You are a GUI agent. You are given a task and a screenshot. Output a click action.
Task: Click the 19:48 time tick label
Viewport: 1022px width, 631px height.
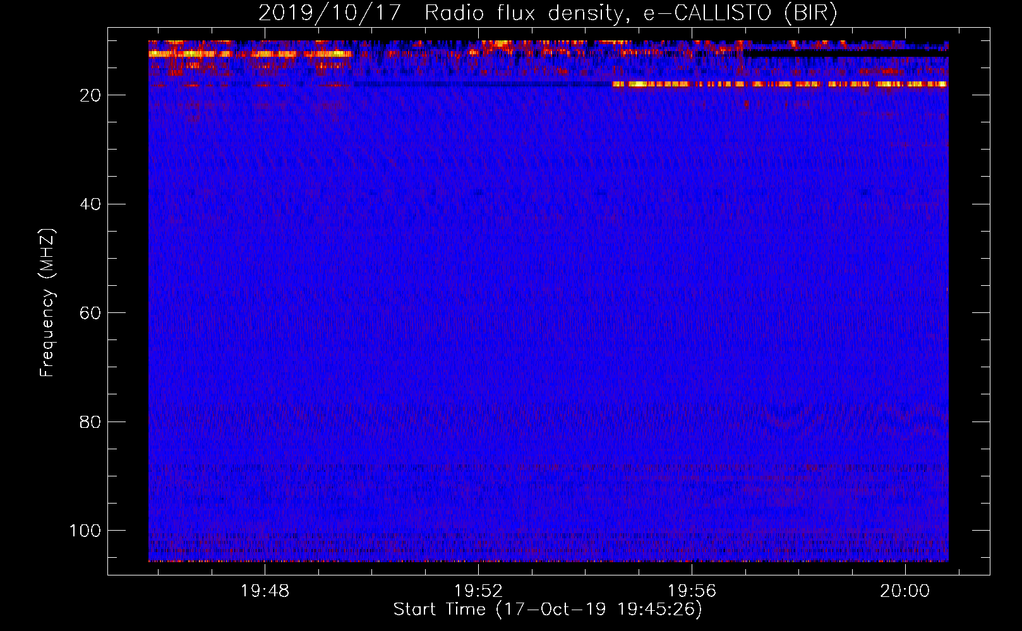pos(265,591)
